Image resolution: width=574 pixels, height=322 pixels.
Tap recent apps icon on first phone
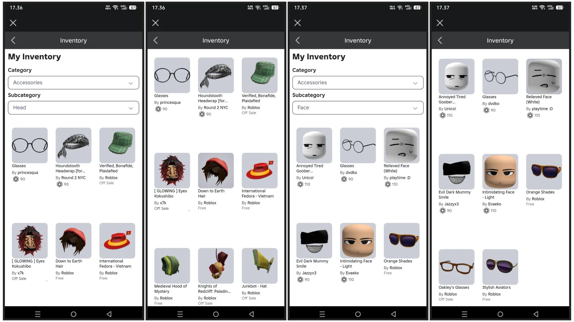point(38,314)
